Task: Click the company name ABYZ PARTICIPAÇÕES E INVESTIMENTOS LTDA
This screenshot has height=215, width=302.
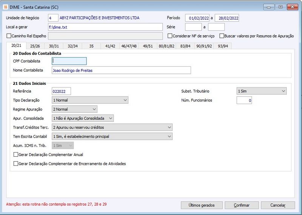Action: [x=99, y=18]
